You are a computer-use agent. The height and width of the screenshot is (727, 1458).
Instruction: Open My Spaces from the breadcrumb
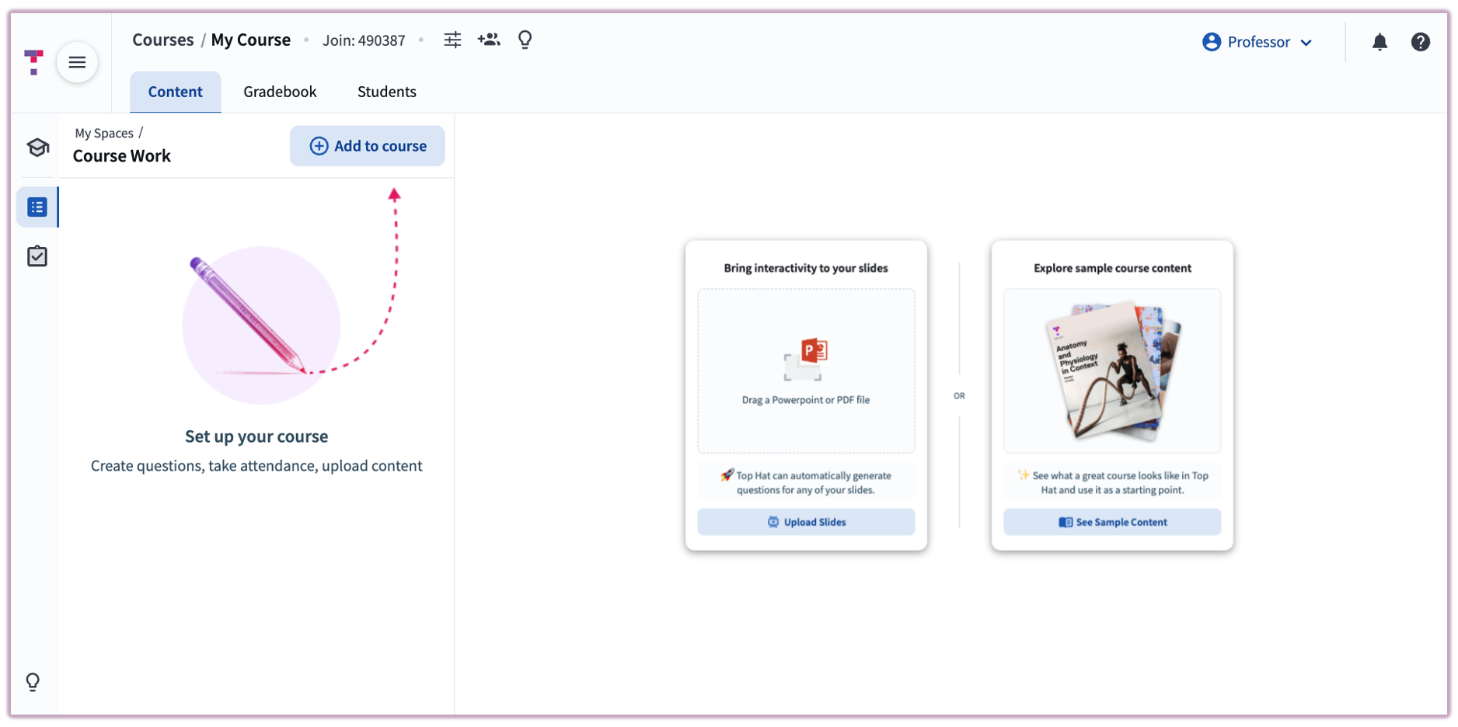103,133
